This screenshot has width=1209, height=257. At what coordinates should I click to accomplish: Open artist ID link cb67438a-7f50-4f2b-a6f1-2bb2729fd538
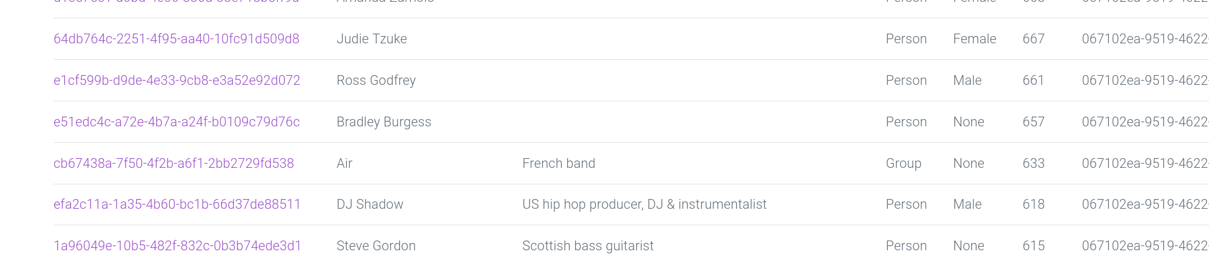coord(174,164)
